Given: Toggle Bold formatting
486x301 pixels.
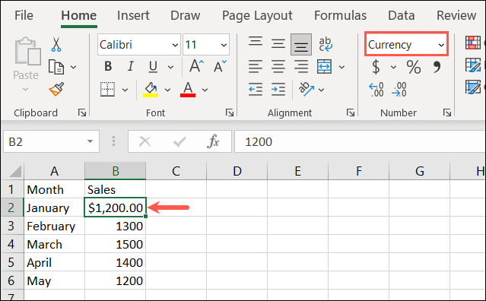Looking at the screenshot, I should click(108, 66).
